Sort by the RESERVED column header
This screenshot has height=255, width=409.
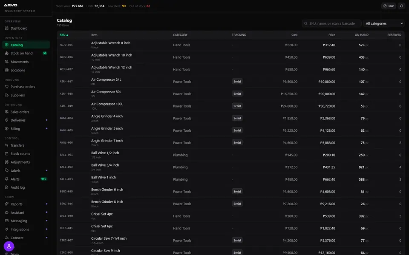pos(394,35)
